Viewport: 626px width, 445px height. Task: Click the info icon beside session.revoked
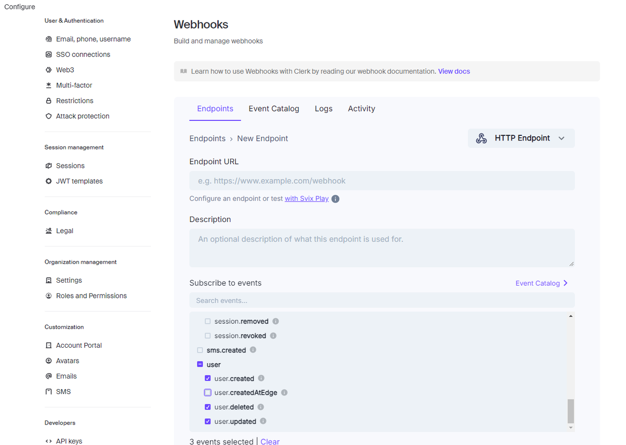(x=273, y=336)
